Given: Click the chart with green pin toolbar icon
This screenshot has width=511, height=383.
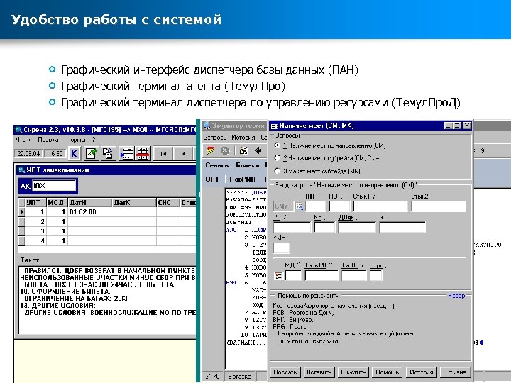Looking at the screenshot, I should (92, 153).
